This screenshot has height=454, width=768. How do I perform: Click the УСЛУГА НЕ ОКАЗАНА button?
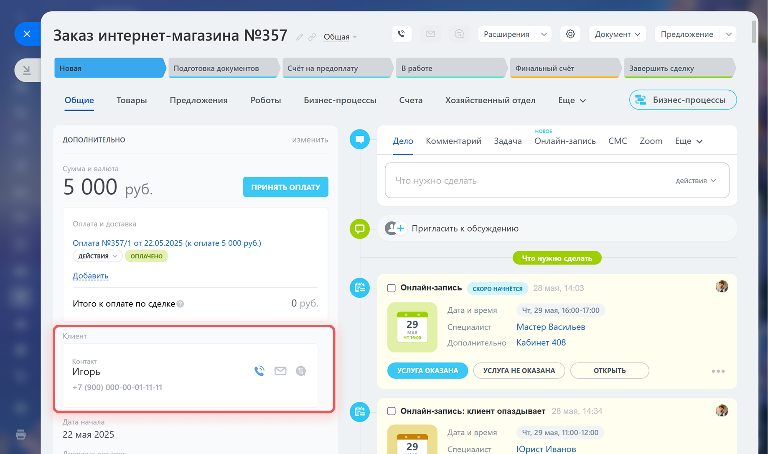point(519,370)
